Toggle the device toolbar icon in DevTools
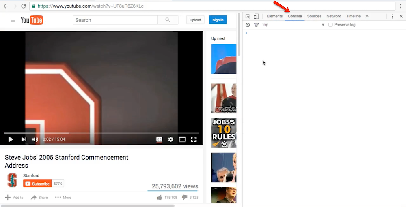Viewport: 406px width, 207px height. pyautogui.click(x=256, y=16)
